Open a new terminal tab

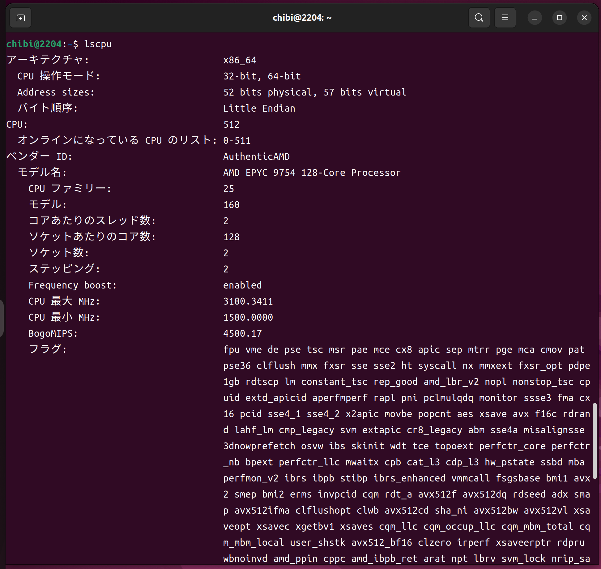[20, 18]
